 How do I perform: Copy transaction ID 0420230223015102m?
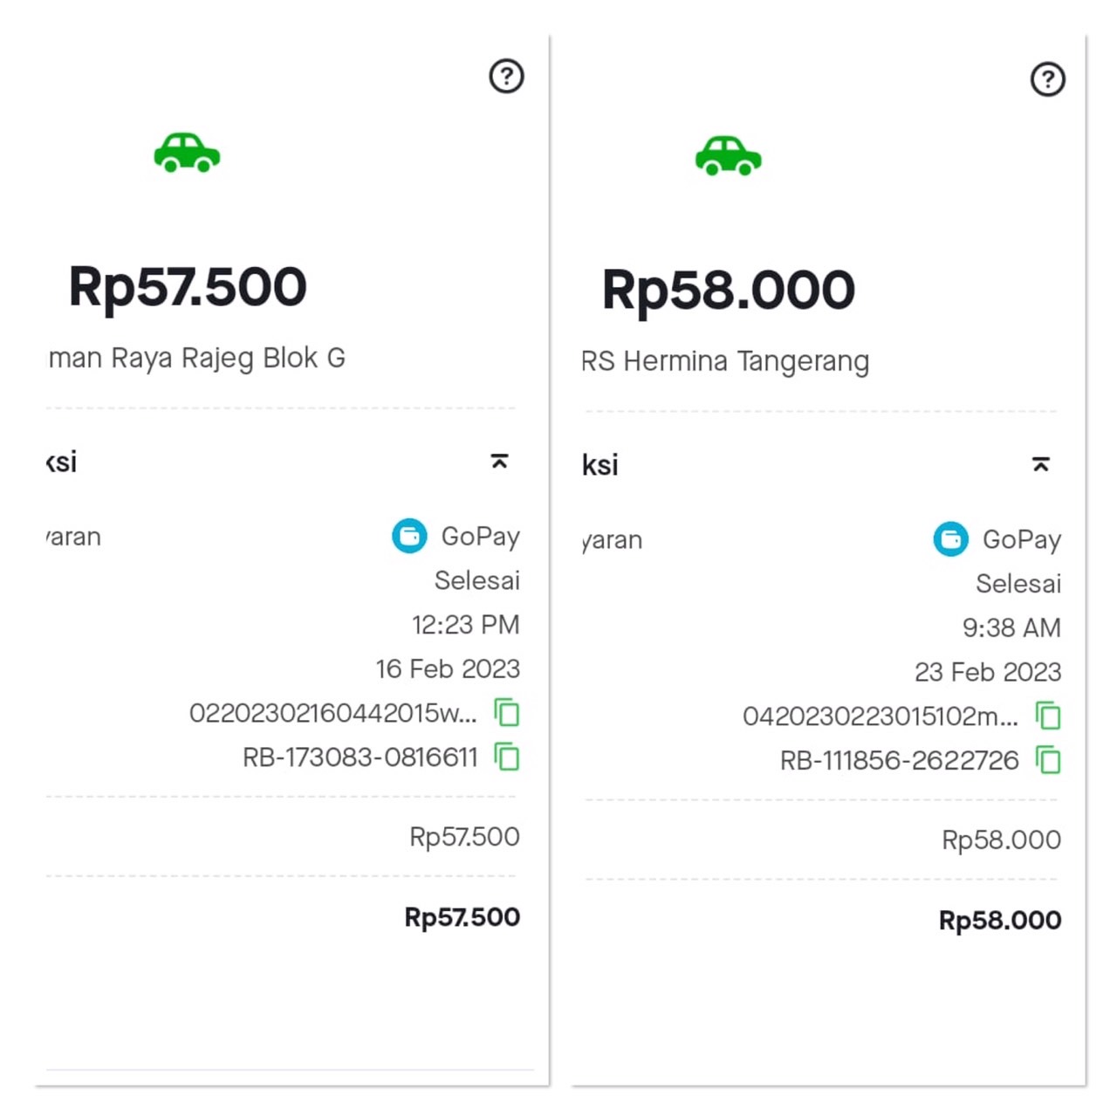coord(1048,716)
